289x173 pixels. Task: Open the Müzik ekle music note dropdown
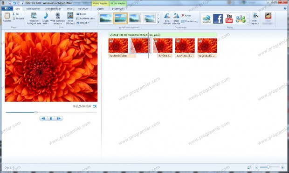point(46,19)
